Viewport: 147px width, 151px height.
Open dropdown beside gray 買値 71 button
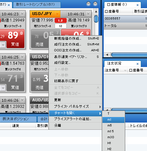[x=3, y=88]
